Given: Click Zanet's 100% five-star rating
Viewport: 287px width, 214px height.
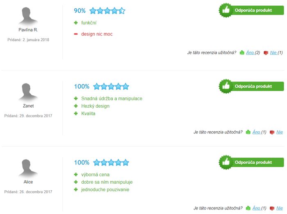Looking at the screenshot, I should pos(111,86).
